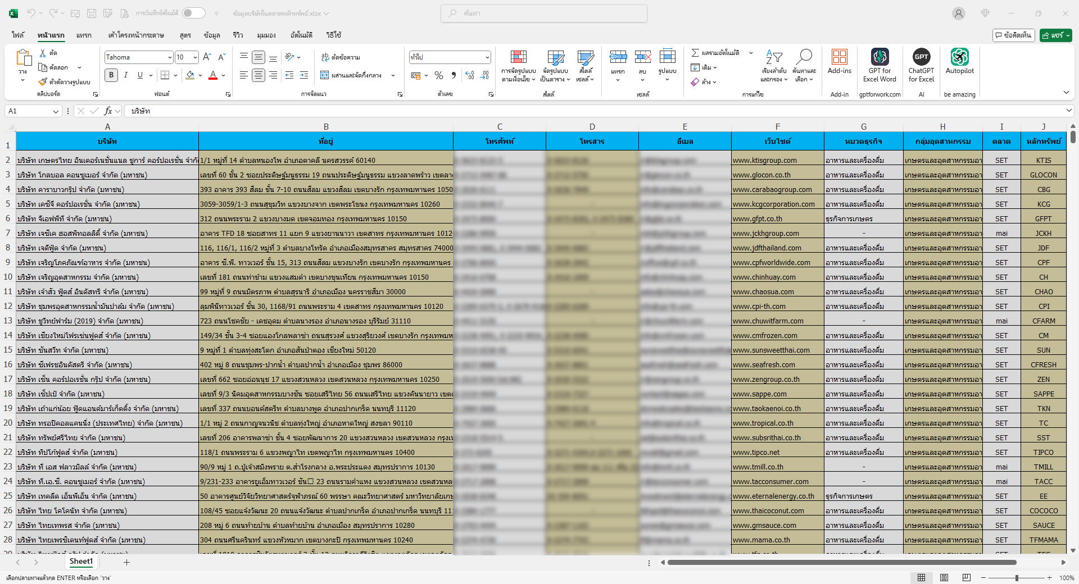The height and width of the screenshot is (584, 1079).
Task: Click the Copy icon
Action: (x=43, y=67)
